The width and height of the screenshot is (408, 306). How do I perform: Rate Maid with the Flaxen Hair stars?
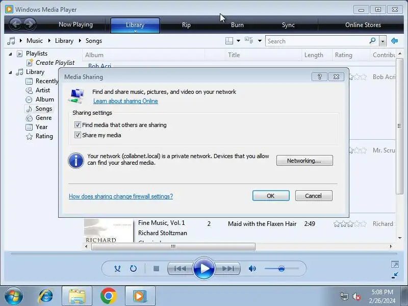point(350,224)
